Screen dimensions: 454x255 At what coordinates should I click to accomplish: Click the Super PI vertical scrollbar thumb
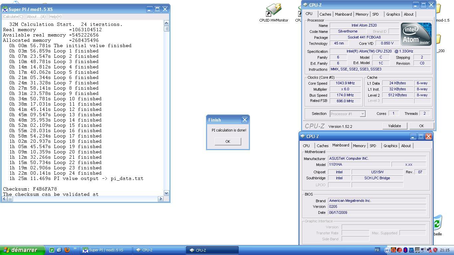167,29
